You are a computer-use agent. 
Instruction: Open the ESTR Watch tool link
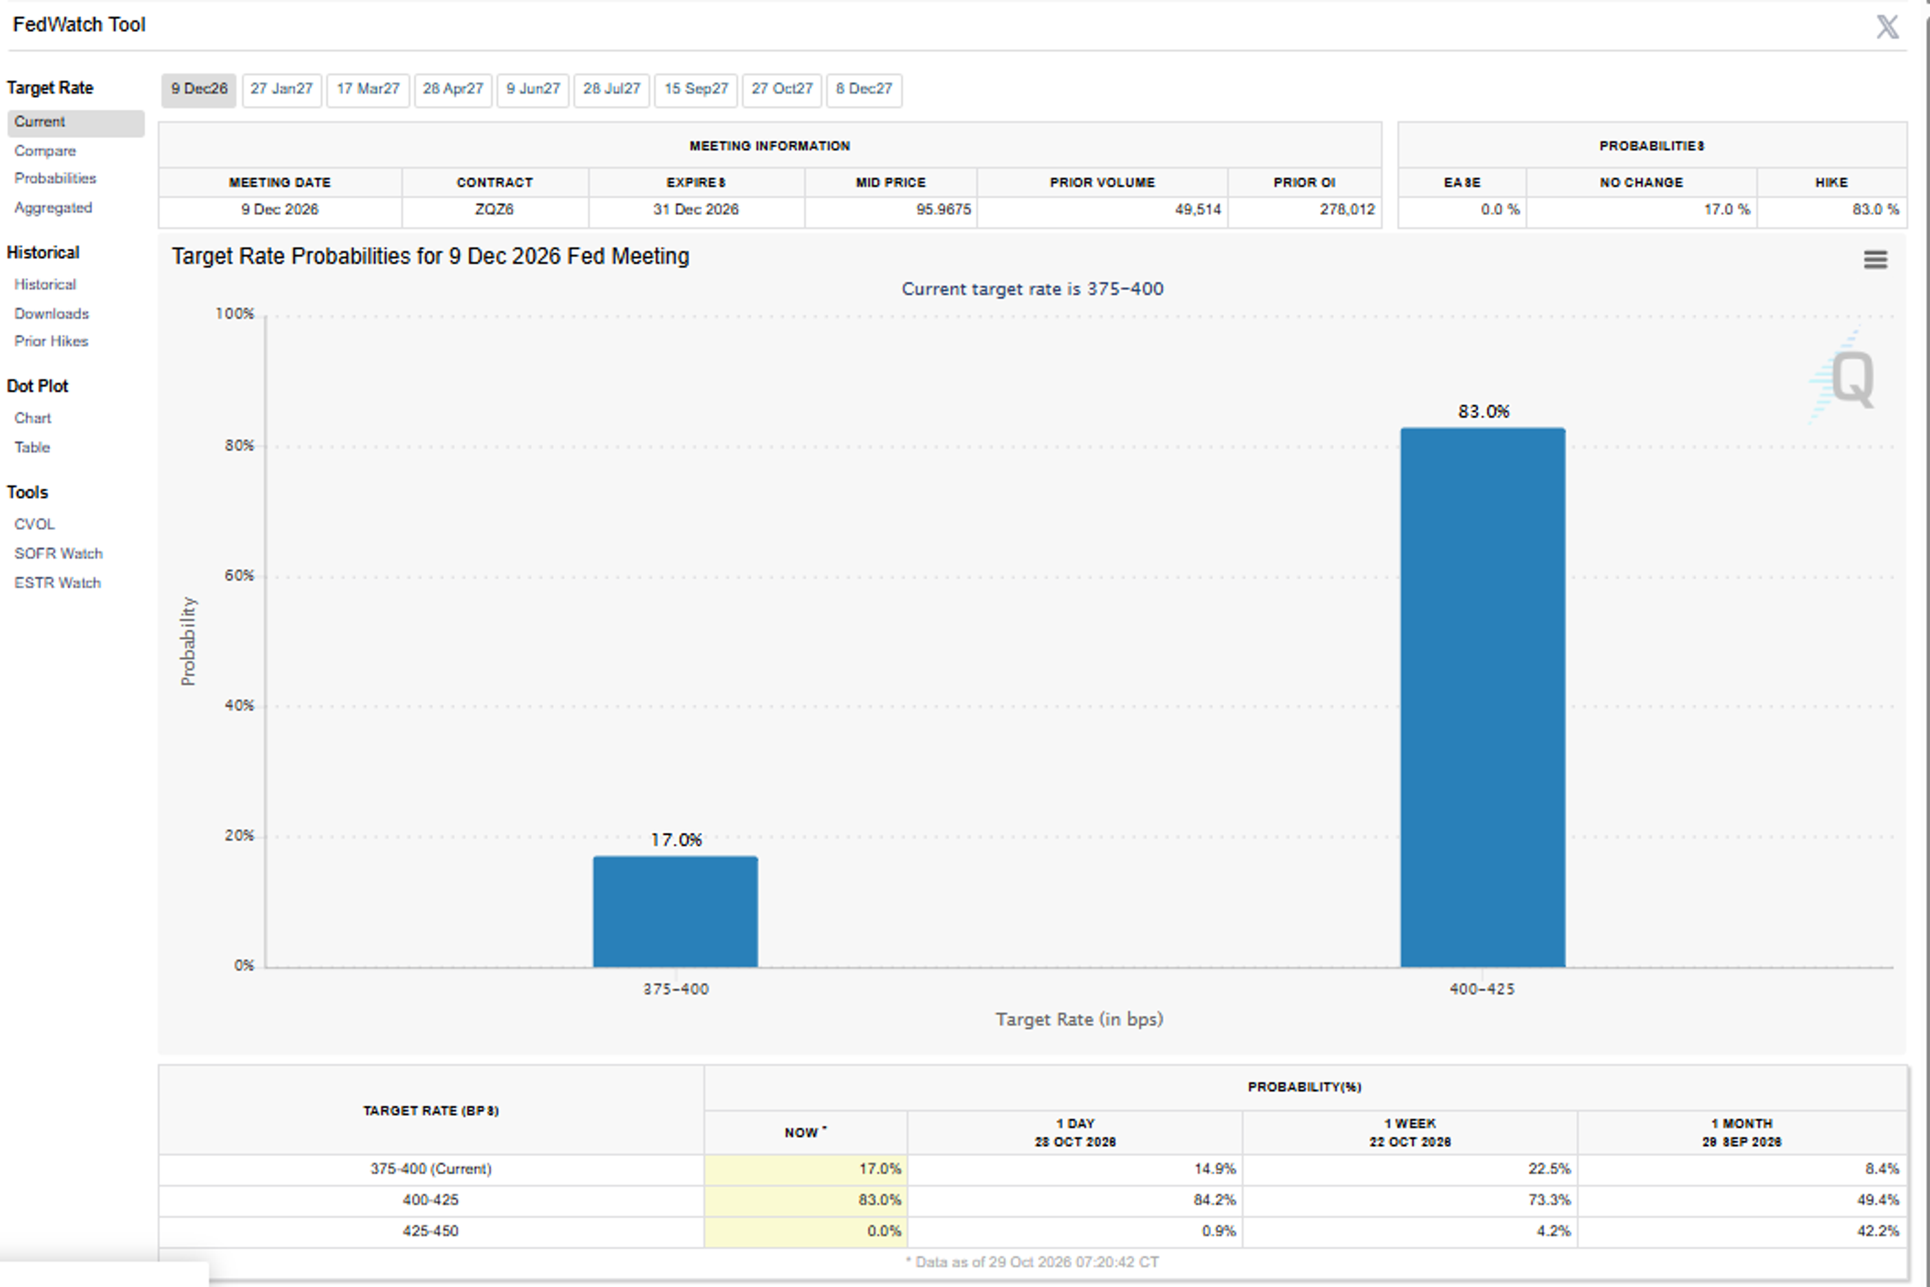pyautogui.click(x=57, y=583)
